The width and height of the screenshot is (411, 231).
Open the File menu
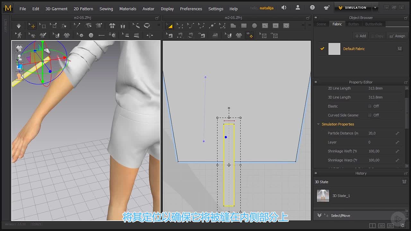(x=23, y=9)
